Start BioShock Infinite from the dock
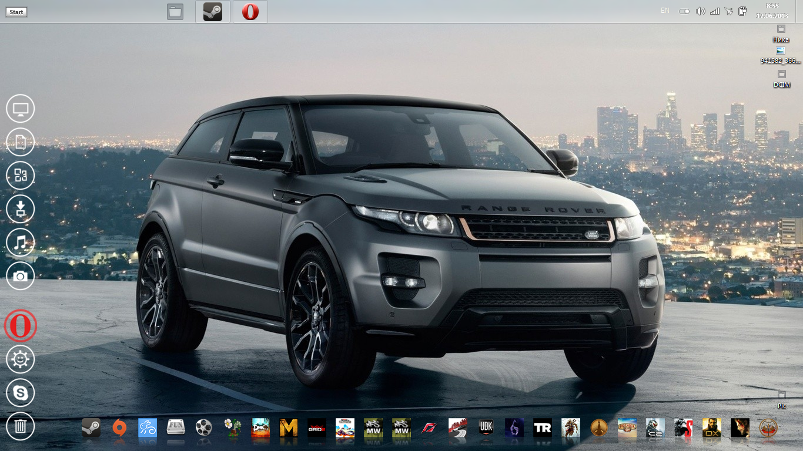 (627, 428)
